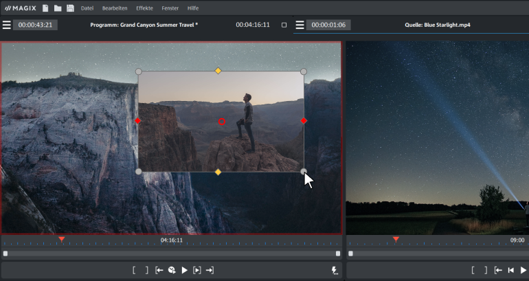Click the left handle of program zoom scrollbar

tap(5, 254)
